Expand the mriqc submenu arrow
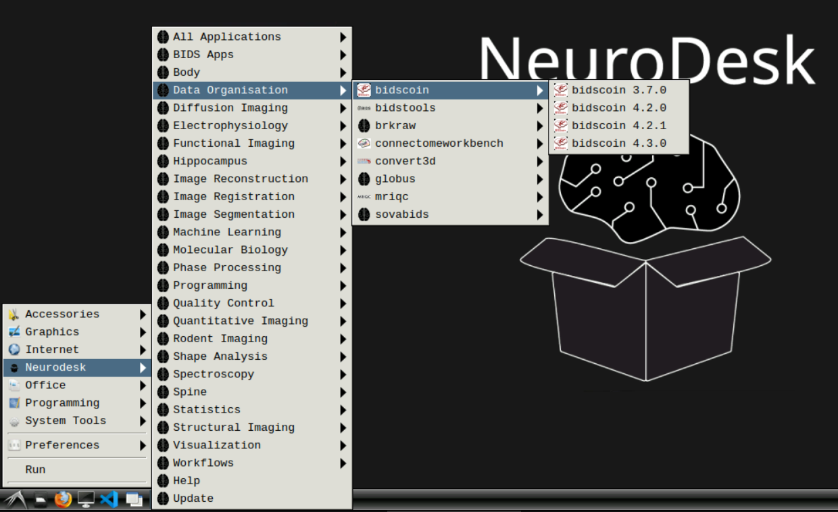The height and width of the screenshot is (512, 838). (540, 197)
